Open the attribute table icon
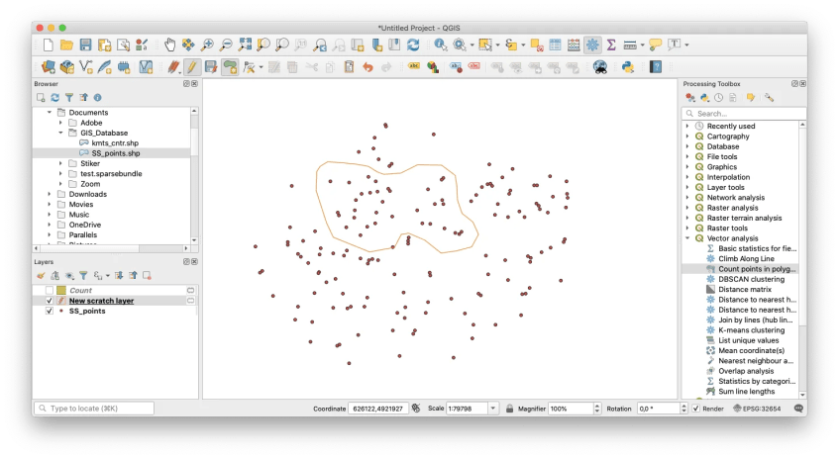The image size is (839, 458). (x=555, y=45)
